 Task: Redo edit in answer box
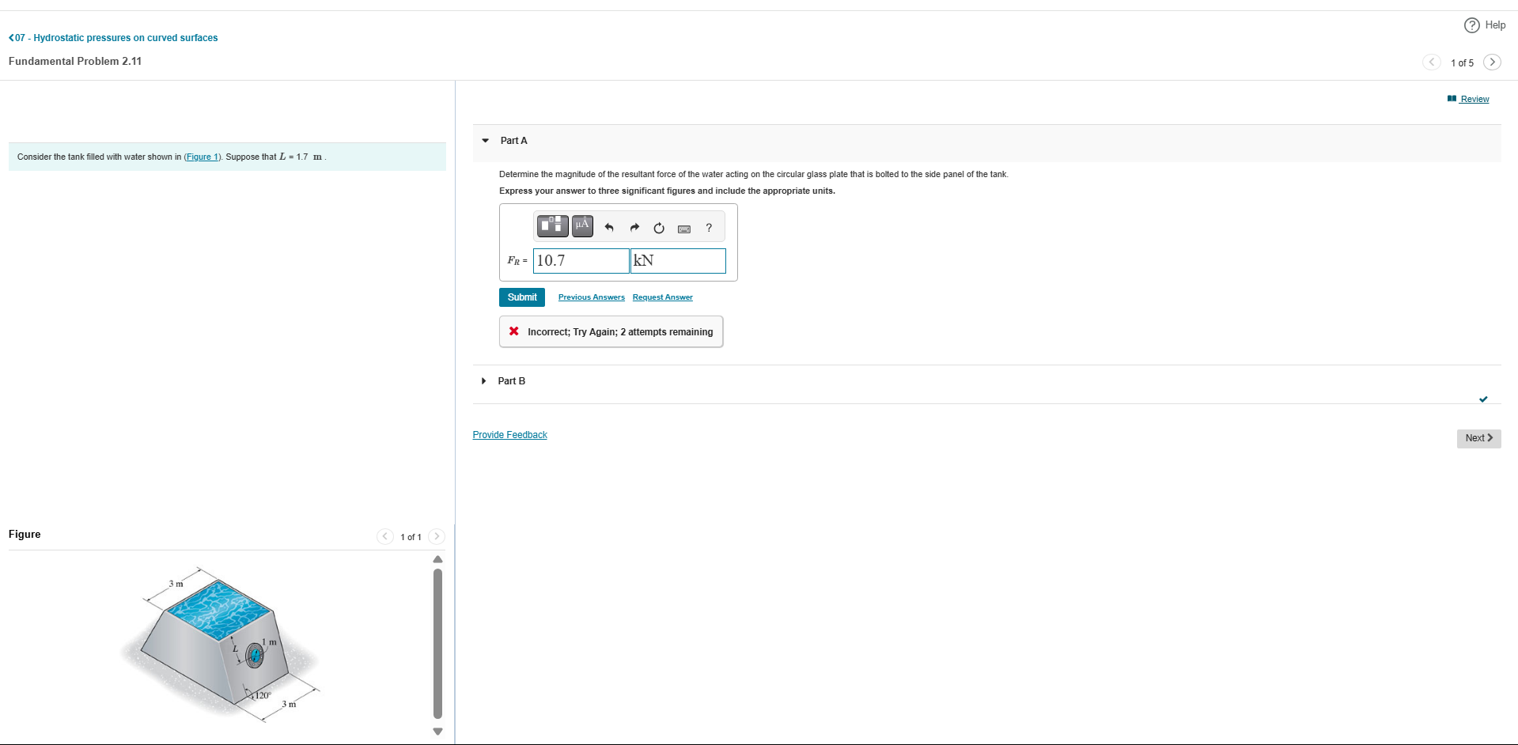point(634,228)
